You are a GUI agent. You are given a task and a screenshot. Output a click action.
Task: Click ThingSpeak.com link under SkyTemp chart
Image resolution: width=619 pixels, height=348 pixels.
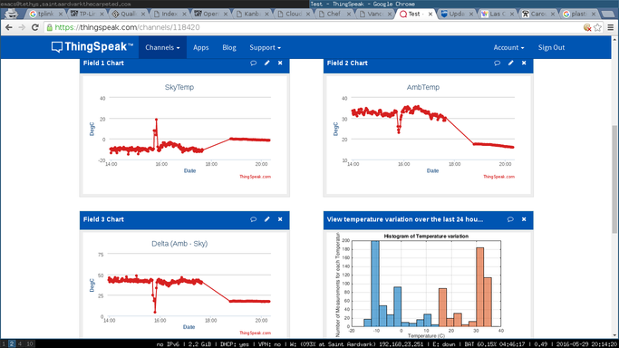255,177
